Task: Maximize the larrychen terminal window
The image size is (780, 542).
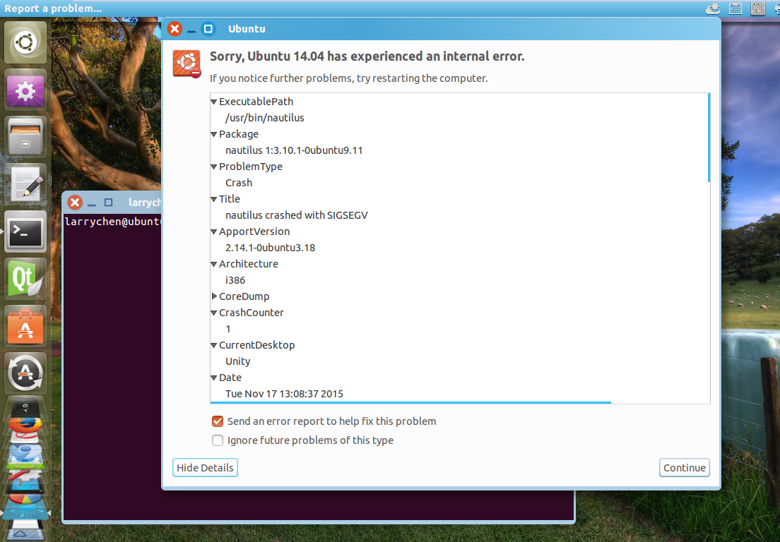Action: pos(108,203)
